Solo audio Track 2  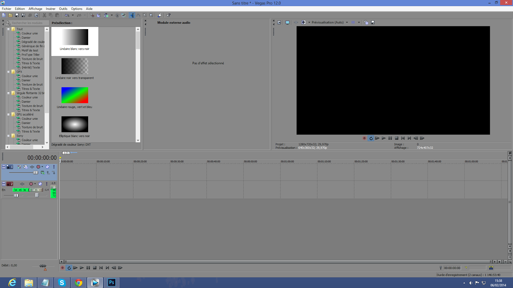coord(46,184)
